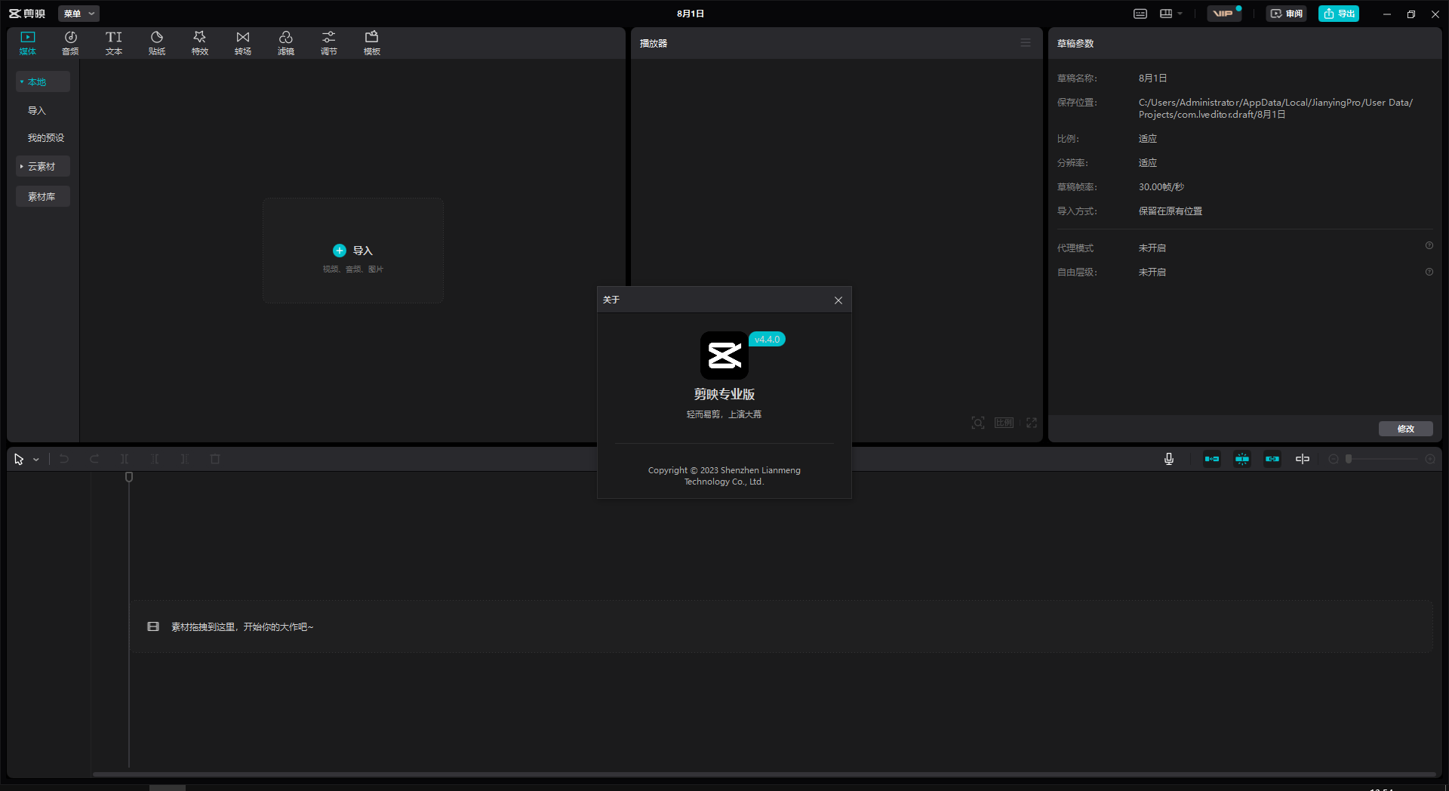Expand the layout dropdown arrow
The width and height of the screenshot is (1449, 791).
pyautogui.click(x=1180, y=14)
